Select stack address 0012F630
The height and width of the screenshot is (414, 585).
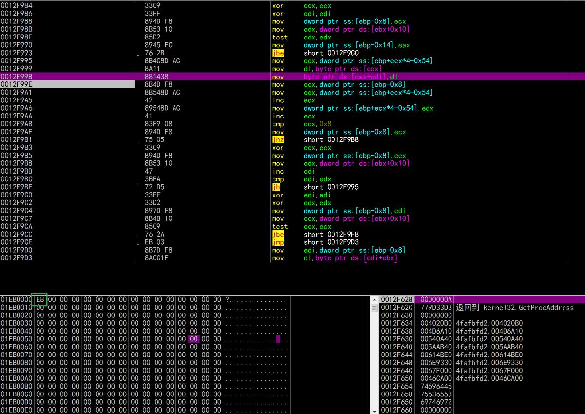(397, 315)
